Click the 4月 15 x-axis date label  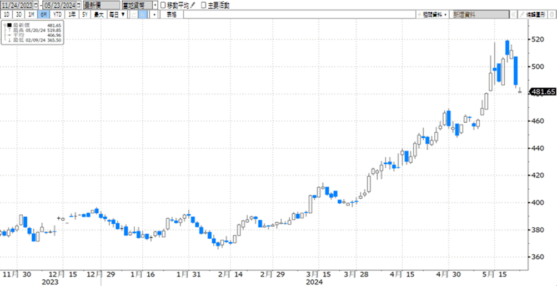[402, 275]
